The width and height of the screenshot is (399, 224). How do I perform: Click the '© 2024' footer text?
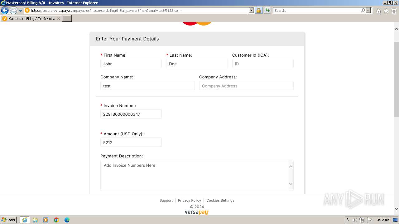(x=197, y=207)
